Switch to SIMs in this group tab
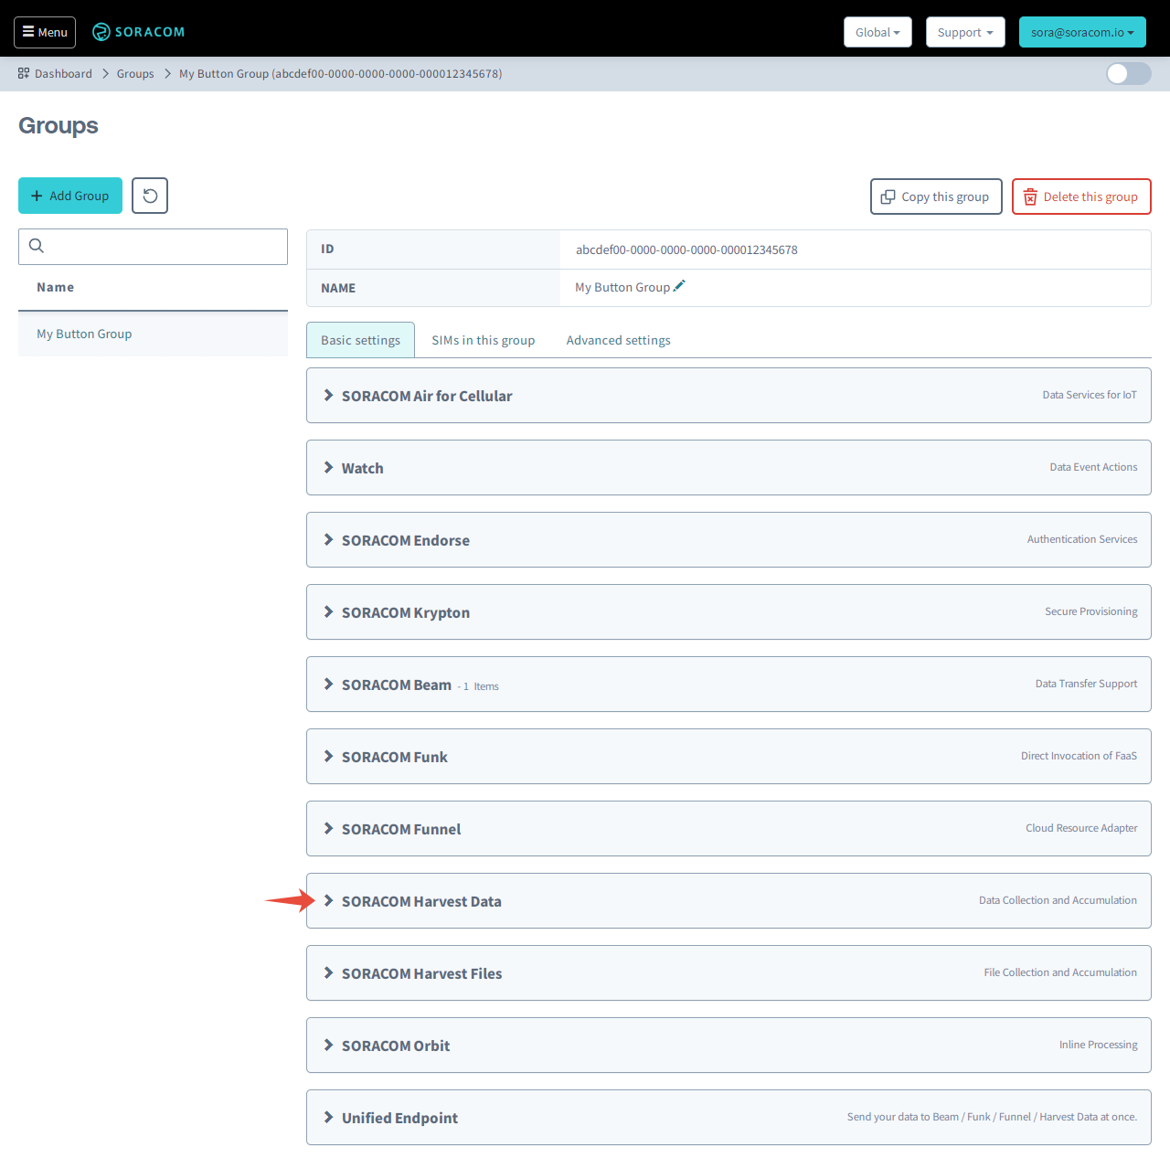 (484, 340)
